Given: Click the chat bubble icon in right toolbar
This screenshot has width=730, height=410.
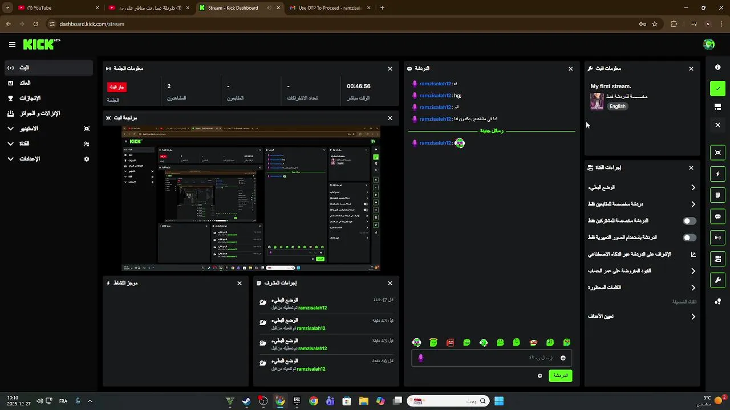Looking at the screenshot, I should pos(717,216).
